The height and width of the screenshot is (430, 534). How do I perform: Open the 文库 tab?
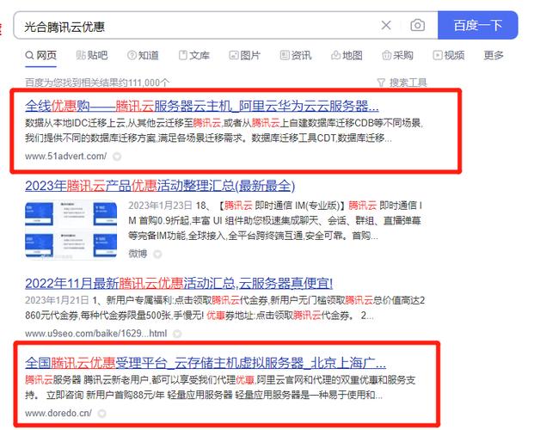(x=194, y=55)
